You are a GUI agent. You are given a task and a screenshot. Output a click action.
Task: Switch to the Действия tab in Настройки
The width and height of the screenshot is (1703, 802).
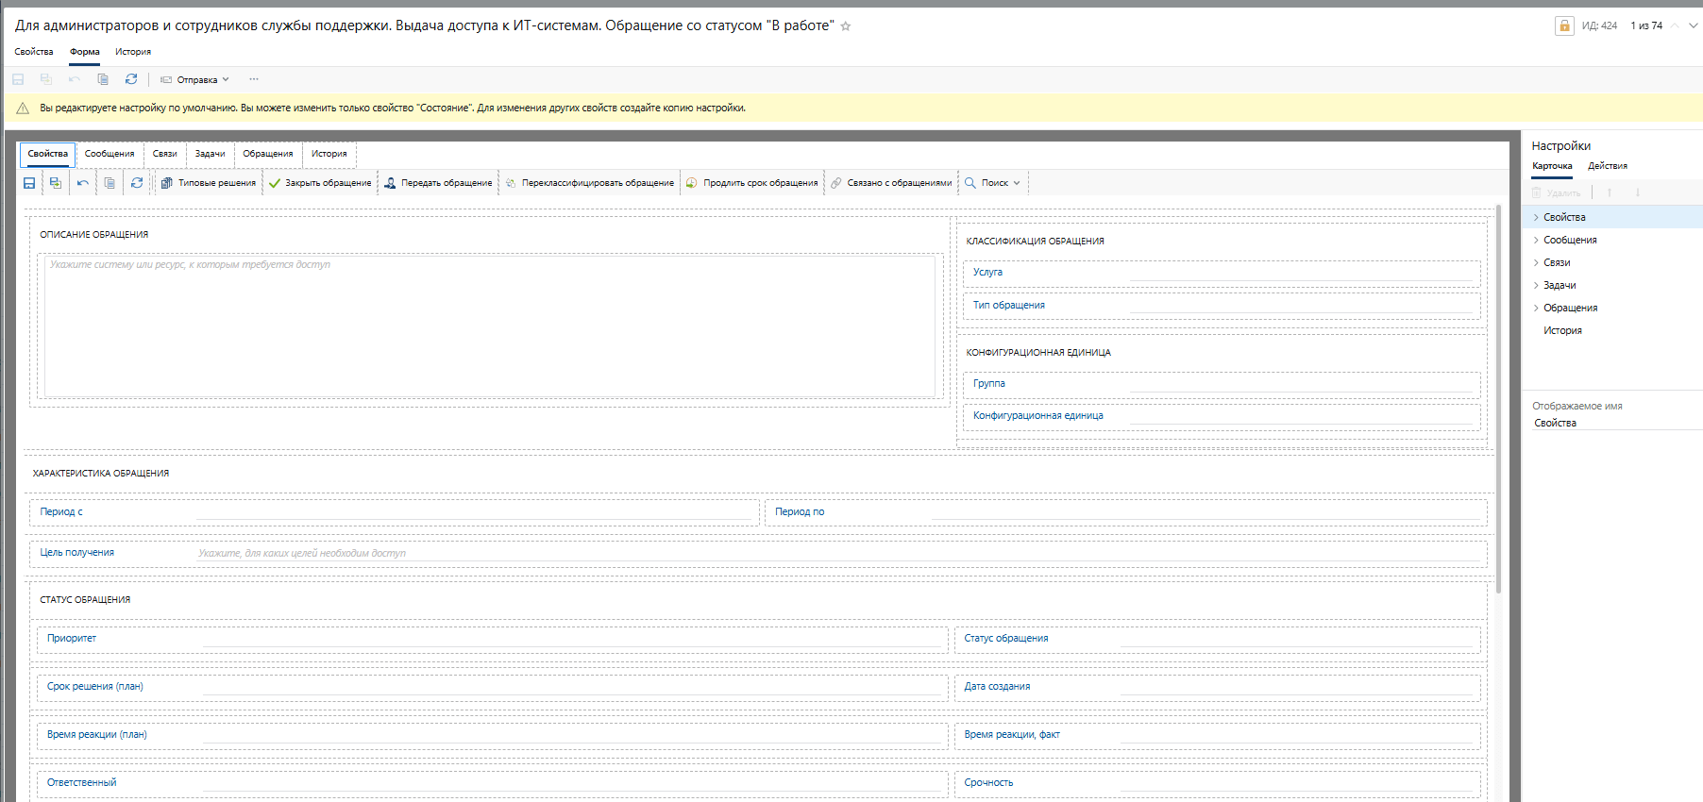(x=1607, y=166)
